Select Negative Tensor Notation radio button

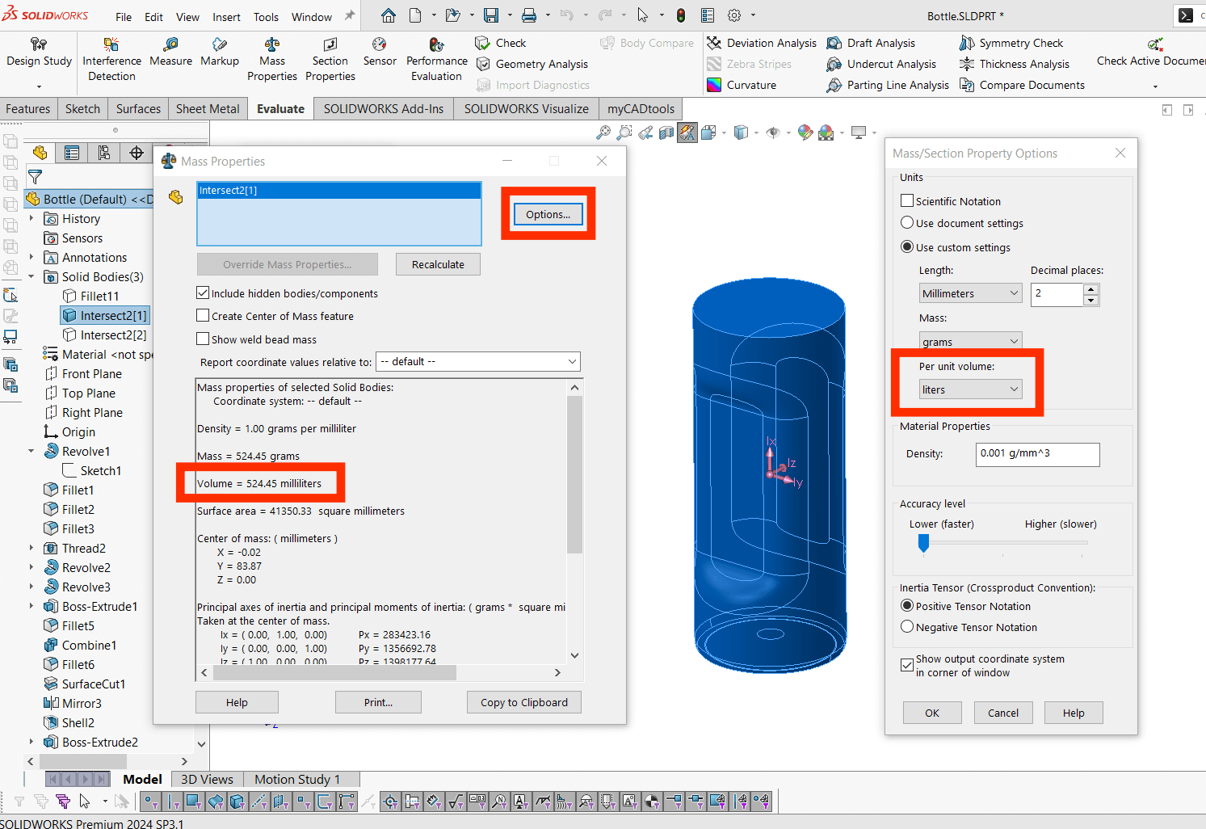[906, 627]
